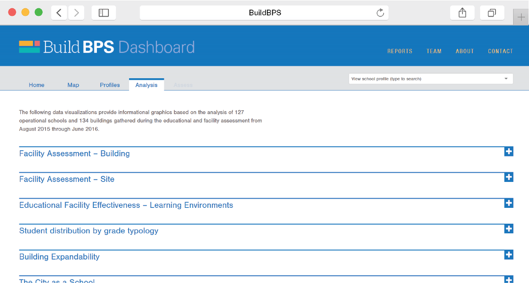This screenshot has width=529, height=283.
Task: Expand the Building Expandability section
Action: pyautogui.click(x=508, y=254)
